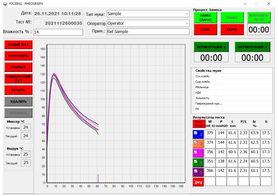Click the green ЗАМЕС button
Image resolution: width=278 pixels, height=196 pixels.
pyautogui.click(x=232, y=17)
